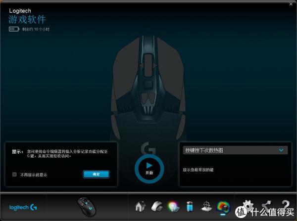Click the battery level indicator icon
The height and width of the screenshot is (221, 297).
click(x=14, y=29)
